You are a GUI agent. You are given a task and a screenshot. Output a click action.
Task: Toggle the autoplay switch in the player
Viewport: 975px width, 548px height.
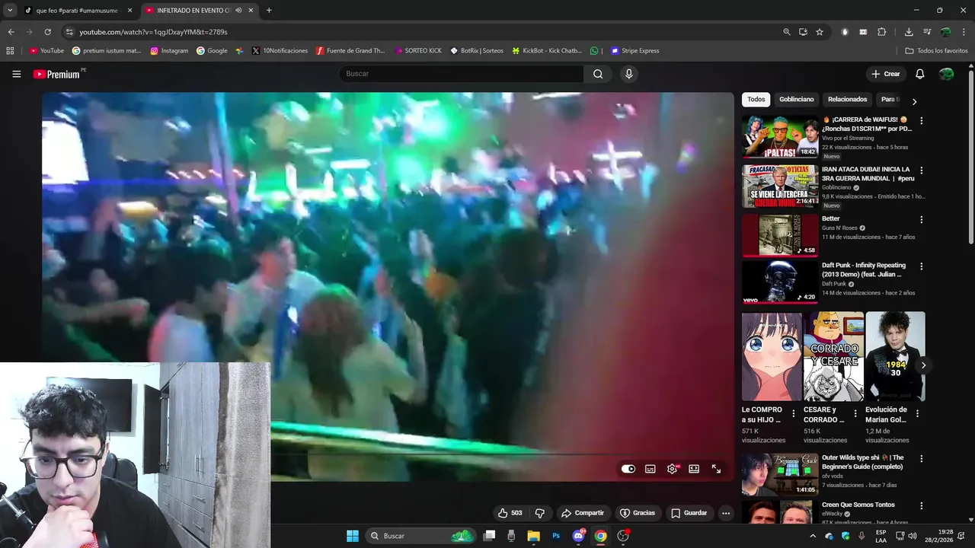coord(628,469)
